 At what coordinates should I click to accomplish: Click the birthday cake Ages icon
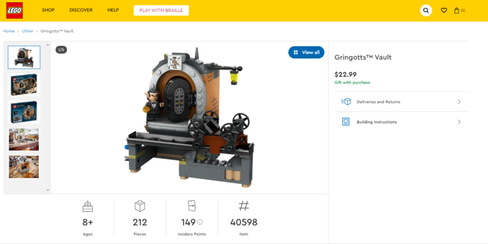[x=88, y=206]
